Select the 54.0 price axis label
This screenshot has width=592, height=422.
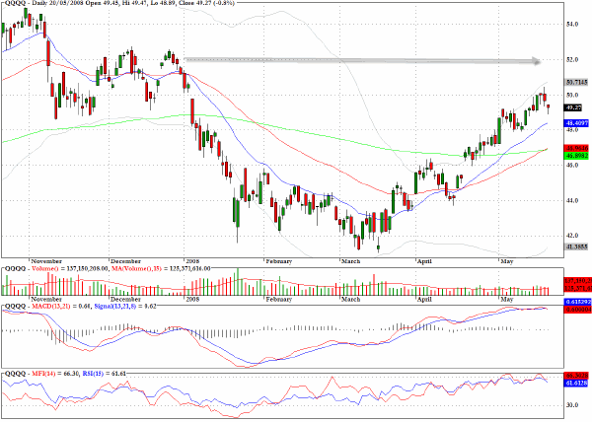point(572,24)
